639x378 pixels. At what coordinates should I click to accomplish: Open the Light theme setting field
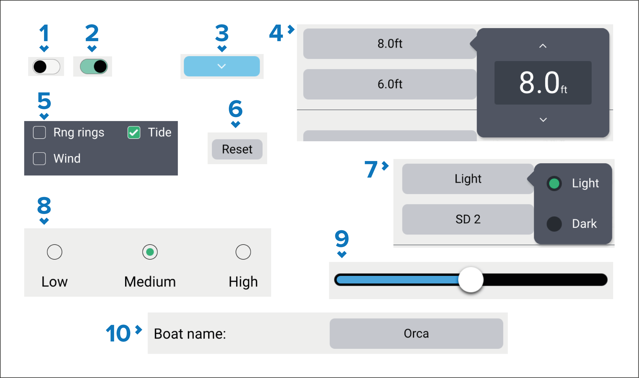[x=468, y=179]
